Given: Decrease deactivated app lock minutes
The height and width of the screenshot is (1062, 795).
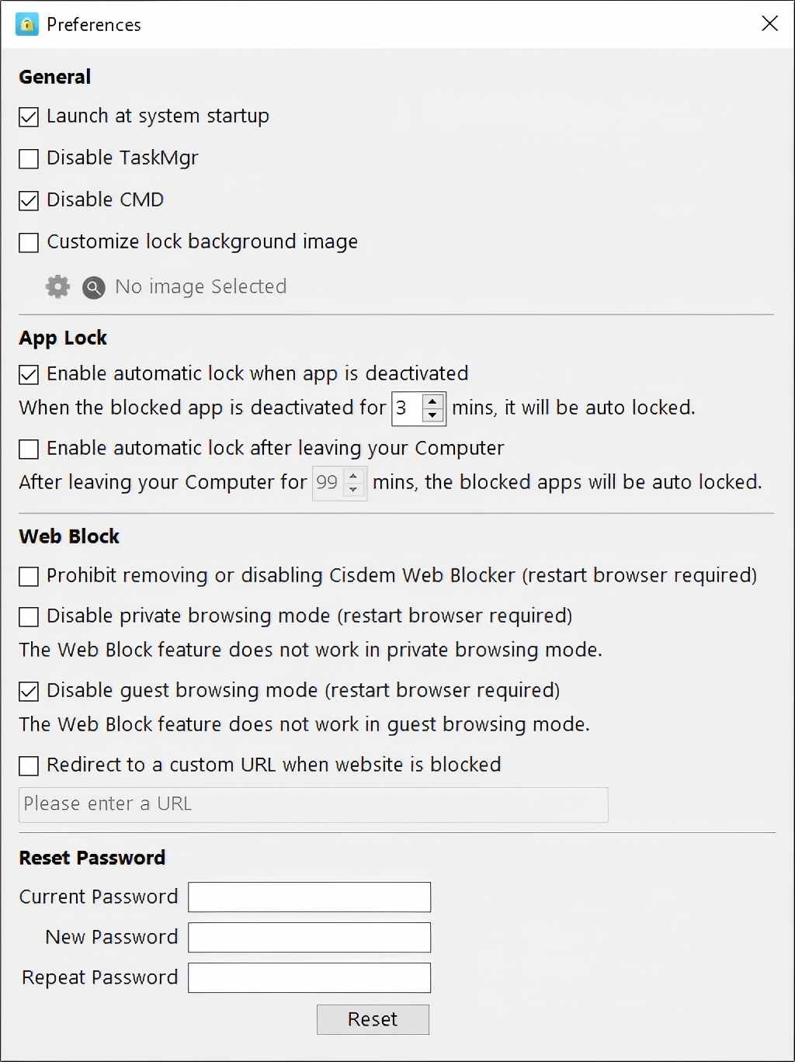Looking at the screenshot, I should point(433,415).
